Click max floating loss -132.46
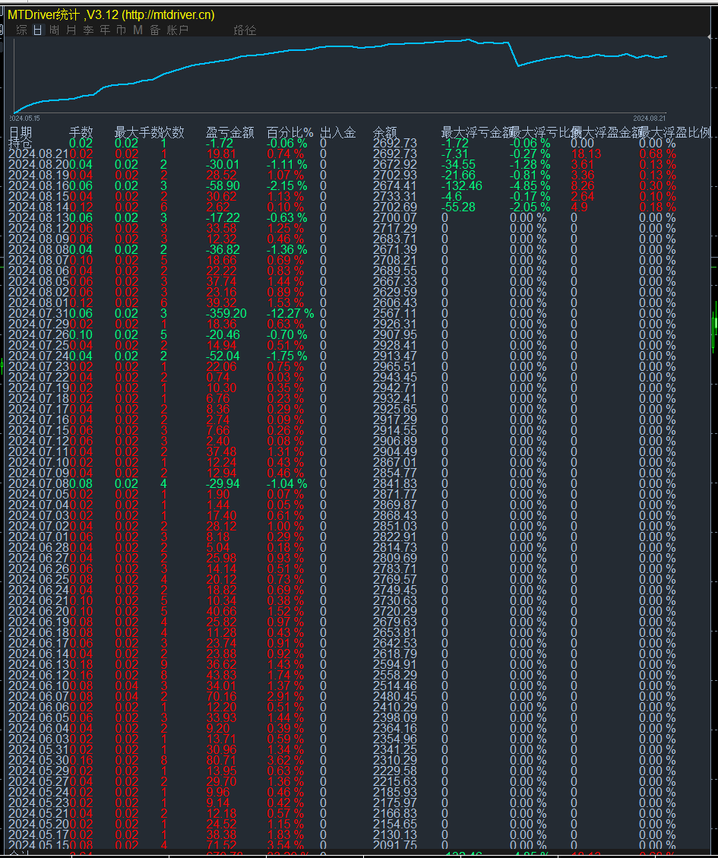This screenshot has width=718, height=858. [462, 185]
